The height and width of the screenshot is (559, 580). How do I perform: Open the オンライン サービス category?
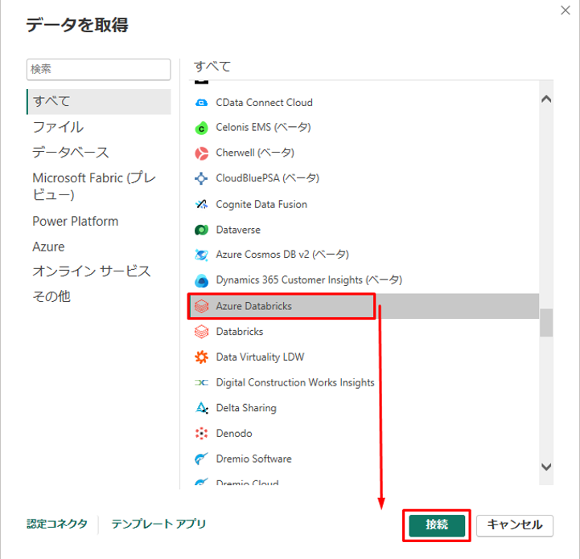[92, 271]
